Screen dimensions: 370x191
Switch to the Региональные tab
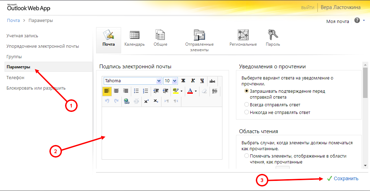(x=243, y=38)
